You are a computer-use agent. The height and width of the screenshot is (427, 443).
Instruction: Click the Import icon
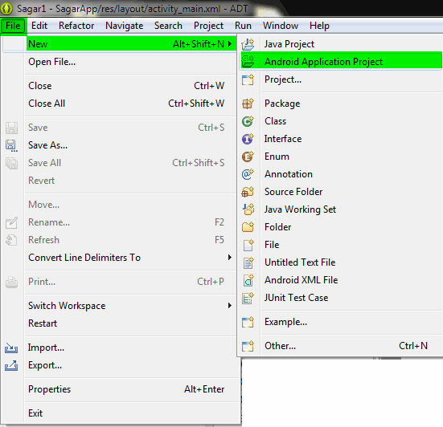[11, 348]
